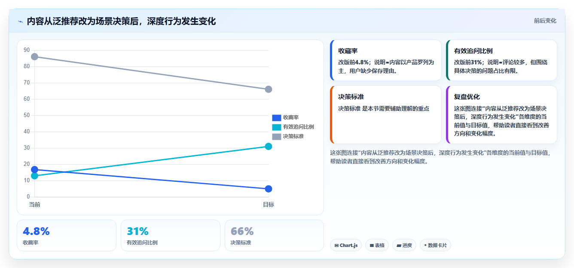Click the icon in the Chart.js tag
Screen dimensions: 574x268
click(x=336, y=246)
